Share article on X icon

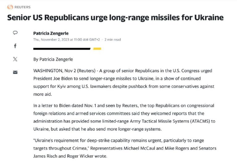[x=15, y=59]
